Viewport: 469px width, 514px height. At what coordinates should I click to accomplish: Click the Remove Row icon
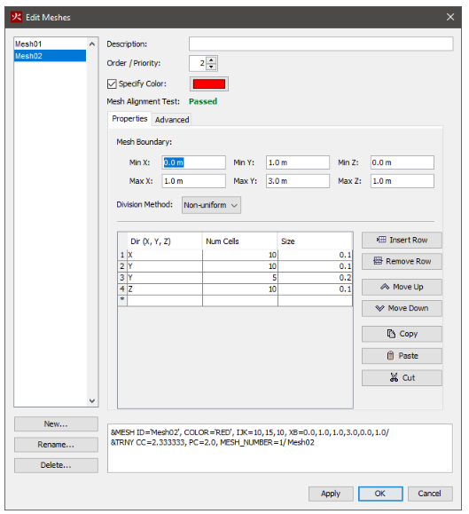point(378,261)
